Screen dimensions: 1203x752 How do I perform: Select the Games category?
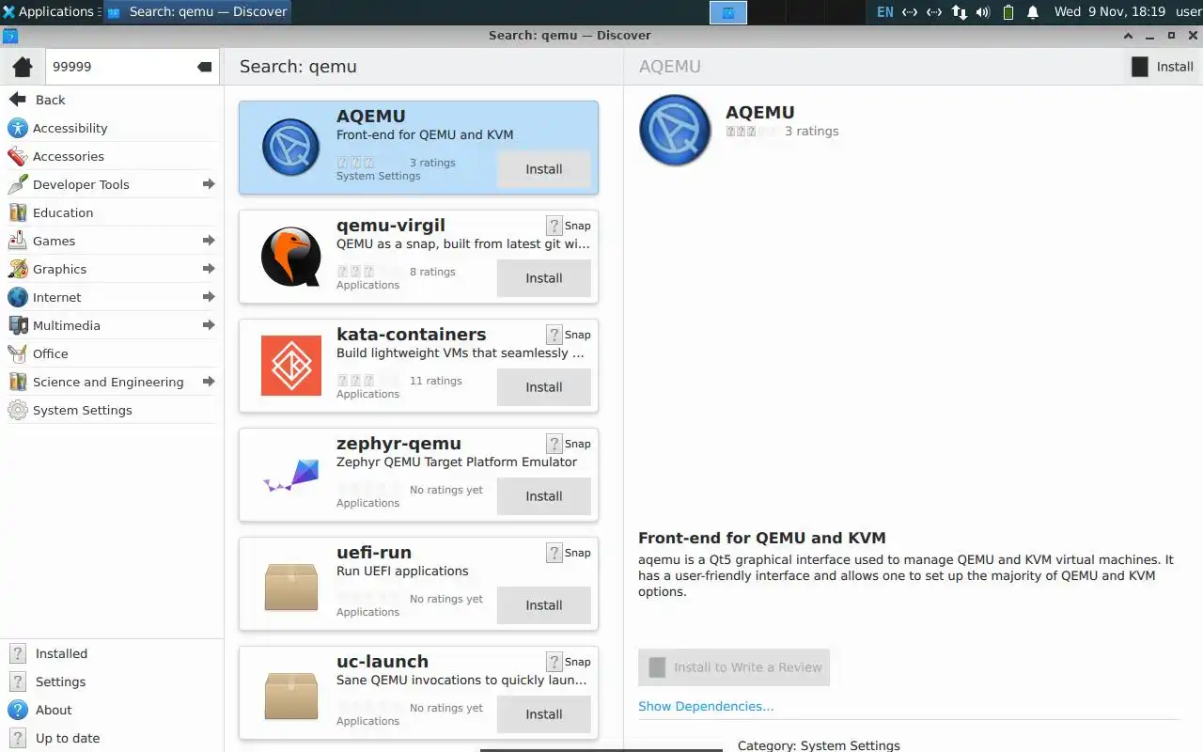[112, 241]
